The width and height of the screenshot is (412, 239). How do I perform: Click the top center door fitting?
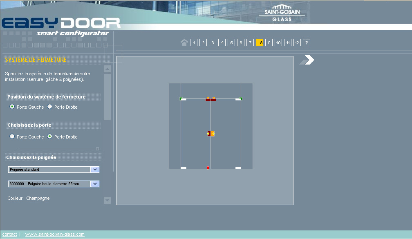click(211, 98)
